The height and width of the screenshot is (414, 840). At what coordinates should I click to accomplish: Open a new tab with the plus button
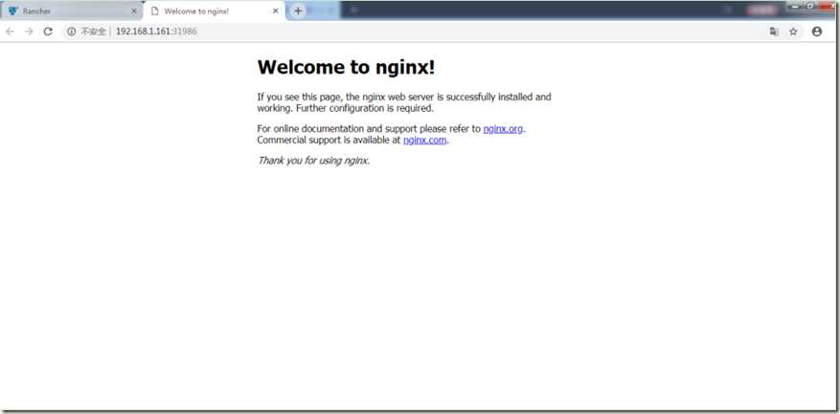pos(299,11)
